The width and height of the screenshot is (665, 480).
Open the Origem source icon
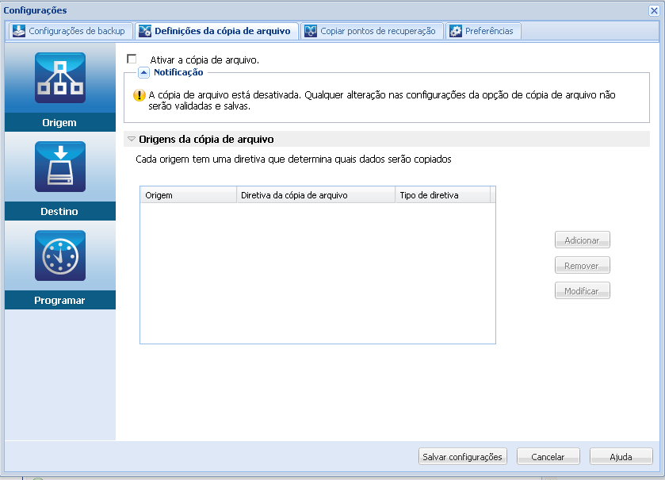[x=60, y=78]
